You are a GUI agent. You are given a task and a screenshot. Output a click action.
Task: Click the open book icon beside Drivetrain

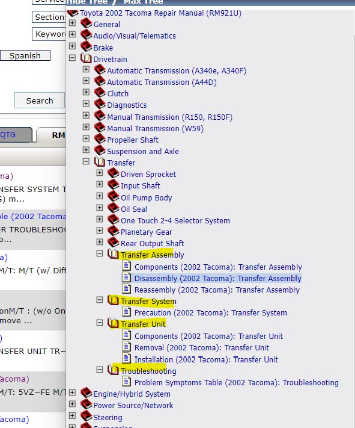tap(86, 58)
